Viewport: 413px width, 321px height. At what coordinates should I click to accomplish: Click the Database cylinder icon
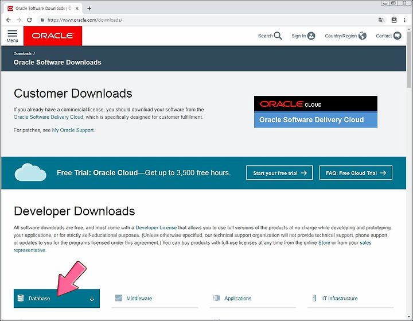pyautogui.click(x=21, y=298)
